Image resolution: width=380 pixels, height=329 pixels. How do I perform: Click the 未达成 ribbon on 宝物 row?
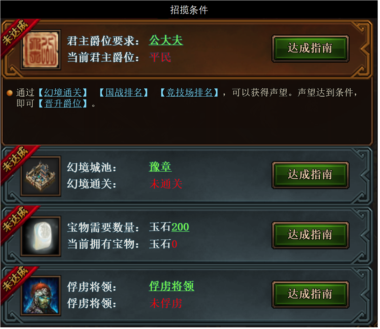point(16,220)
